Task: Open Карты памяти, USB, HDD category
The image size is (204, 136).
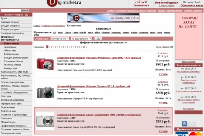Action: (14, 72)
